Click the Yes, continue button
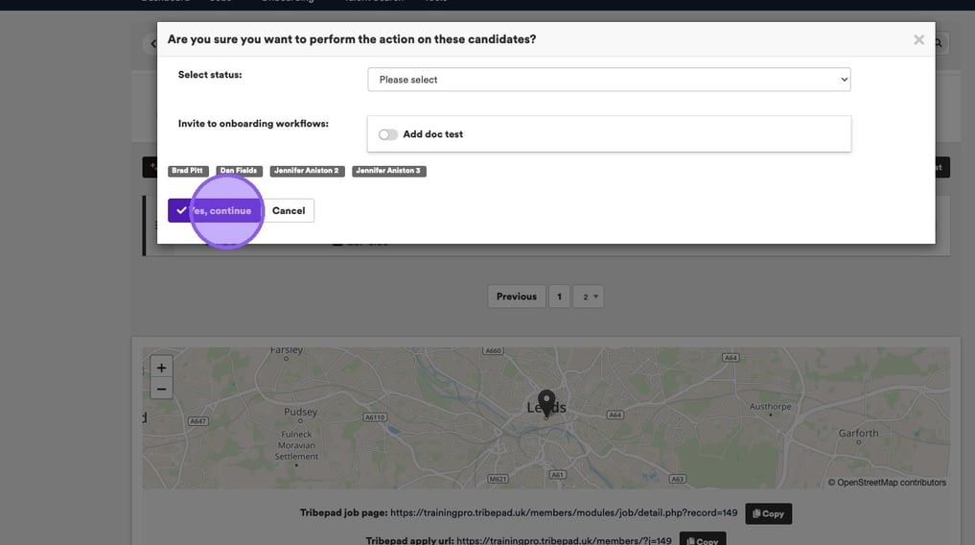 (x=213, y=211)
